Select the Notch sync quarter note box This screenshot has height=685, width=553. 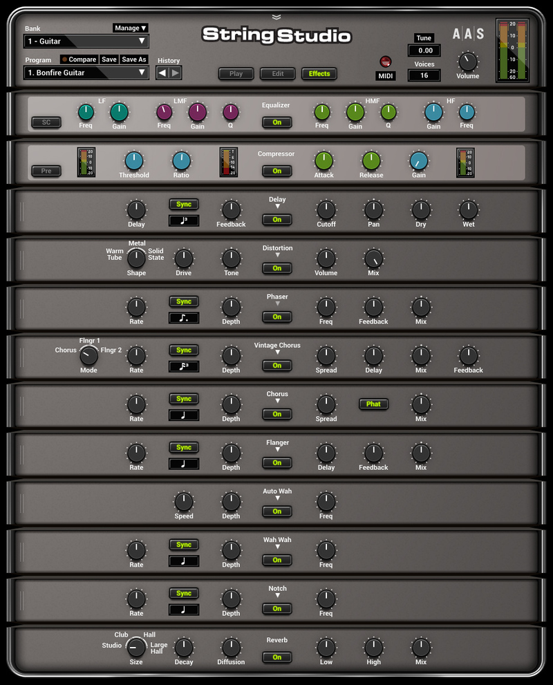[x=184, y=610]
